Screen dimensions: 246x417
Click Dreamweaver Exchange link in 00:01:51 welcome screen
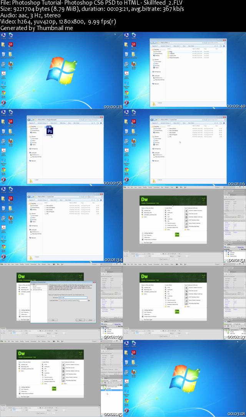pos(150,239)
